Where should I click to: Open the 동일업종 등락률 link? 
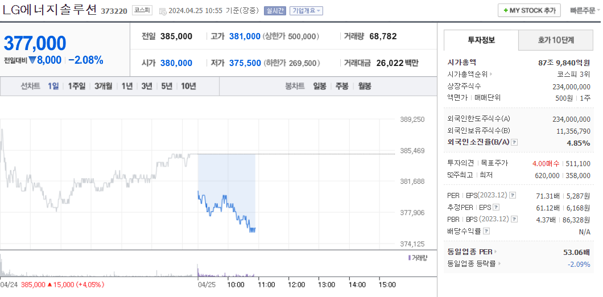point(472,264)
